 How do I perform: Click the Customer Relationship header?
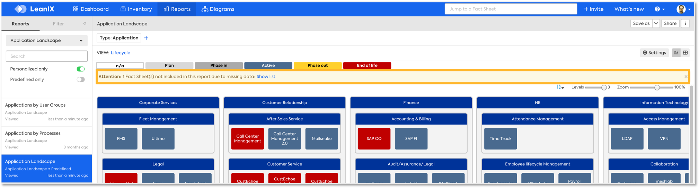[x=284, y=103]
